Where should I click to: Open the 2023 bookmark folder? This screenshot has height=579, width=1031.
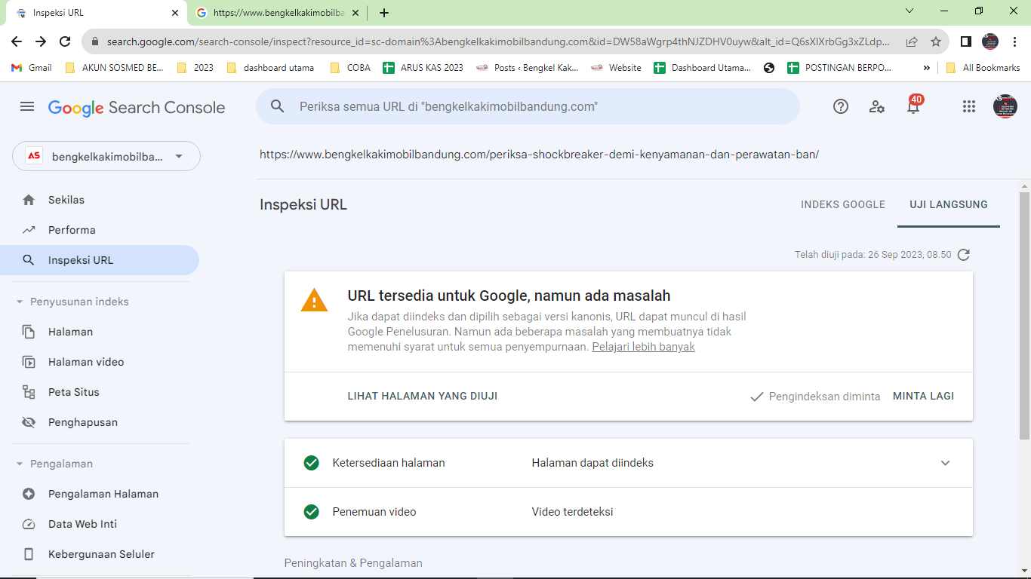coord(195,68)
